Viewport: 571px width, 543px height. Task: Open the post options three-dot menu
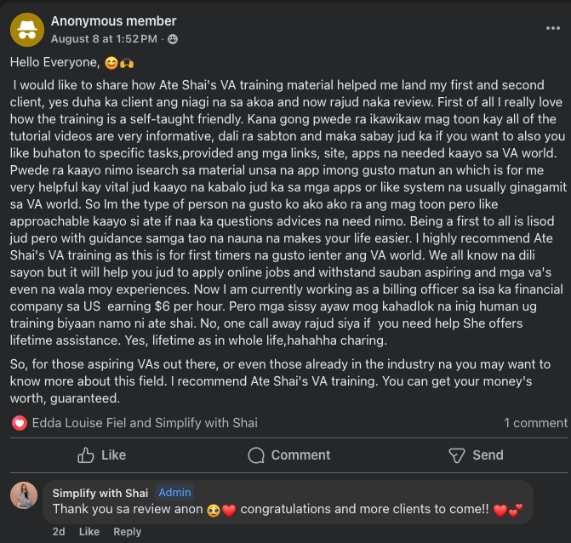click(x=553, y=28)
